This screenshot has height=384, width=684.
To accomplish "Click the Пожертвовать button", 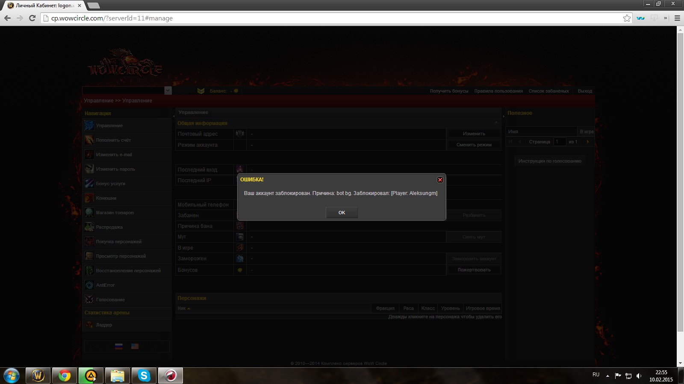I will point(474,270).
